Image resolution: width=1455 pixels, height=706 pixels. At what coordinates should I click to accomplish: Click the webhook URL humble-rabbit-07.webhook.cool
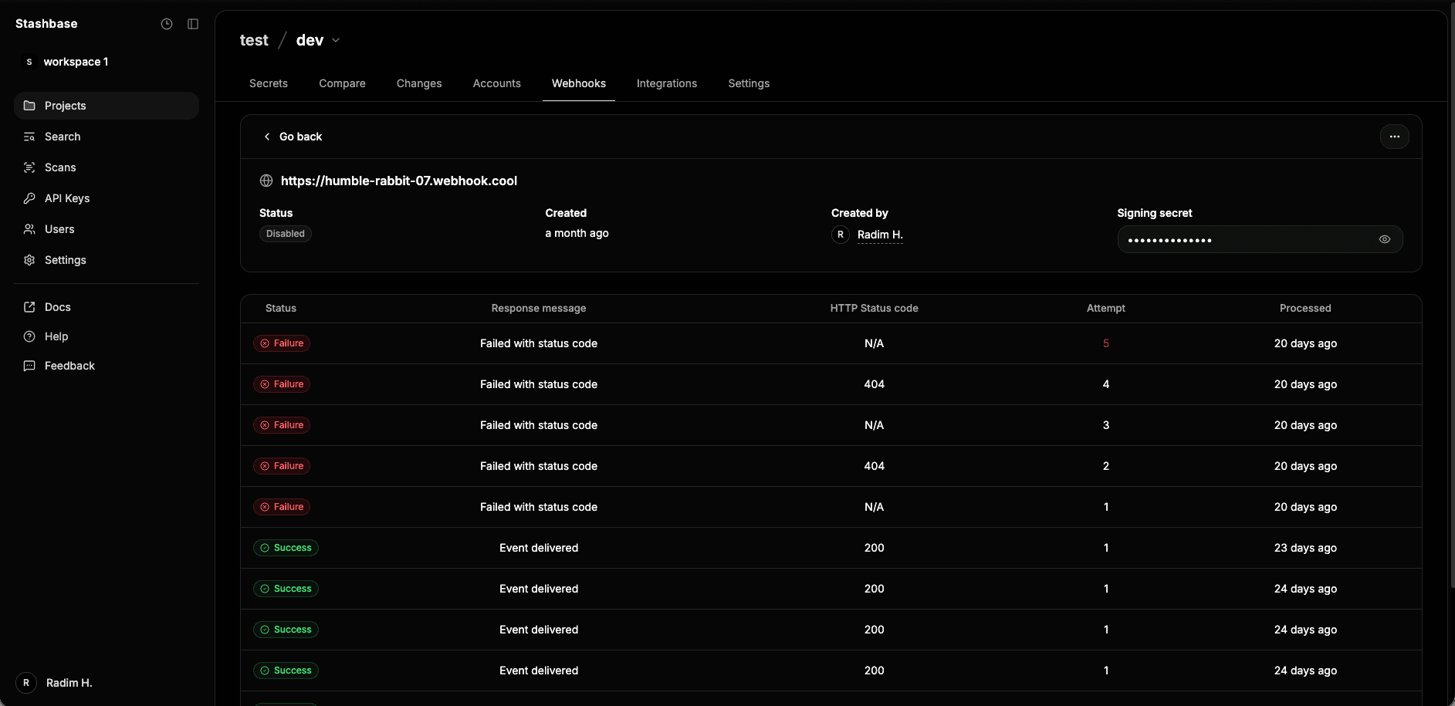[399, 181]
